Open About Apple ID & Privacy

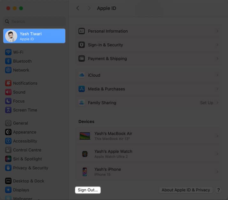click(186, 190)
